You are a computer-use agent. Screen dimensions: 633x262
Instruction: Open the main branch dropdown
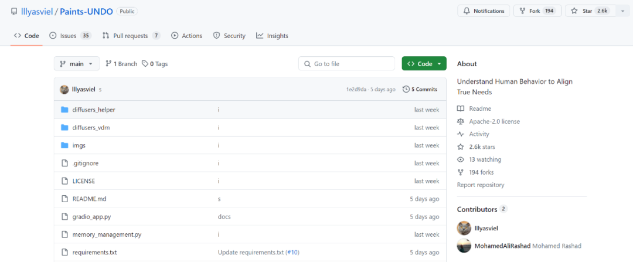pos(77,63)
